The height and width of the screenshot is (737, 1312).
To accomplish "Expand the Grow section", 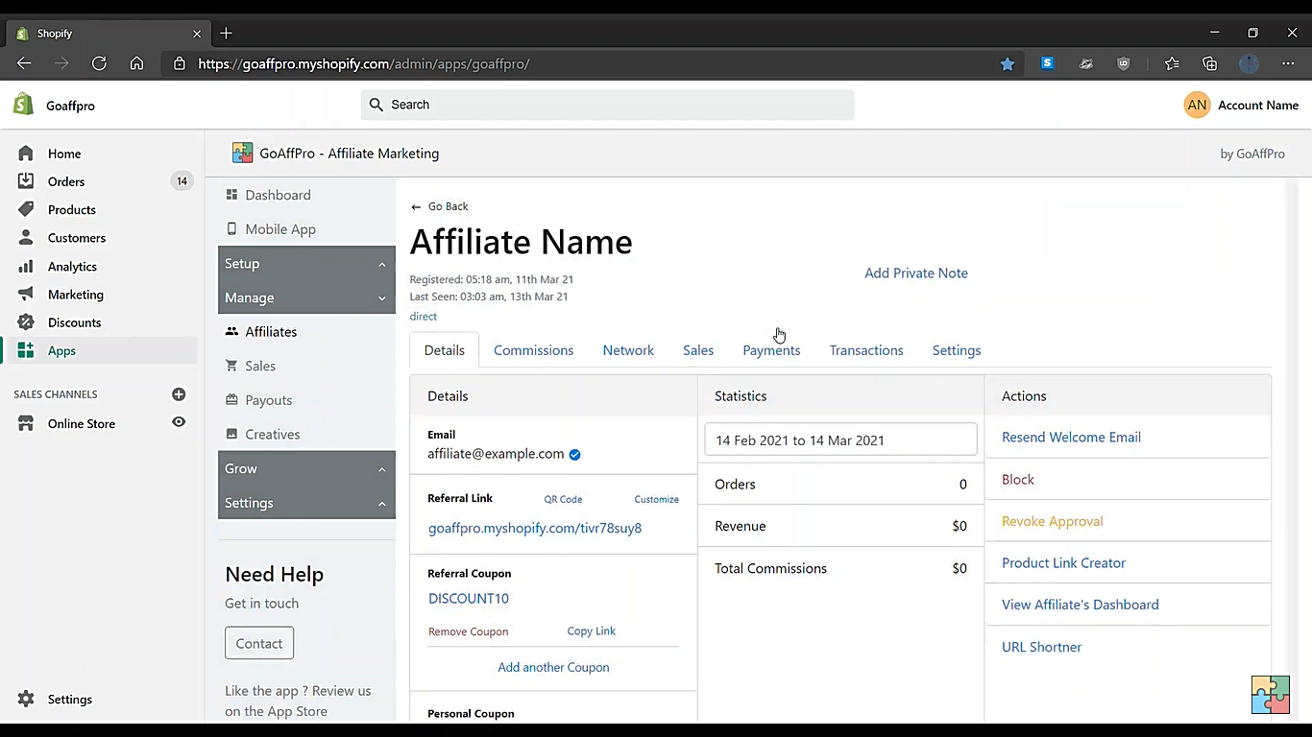I will tap(306, 468).
